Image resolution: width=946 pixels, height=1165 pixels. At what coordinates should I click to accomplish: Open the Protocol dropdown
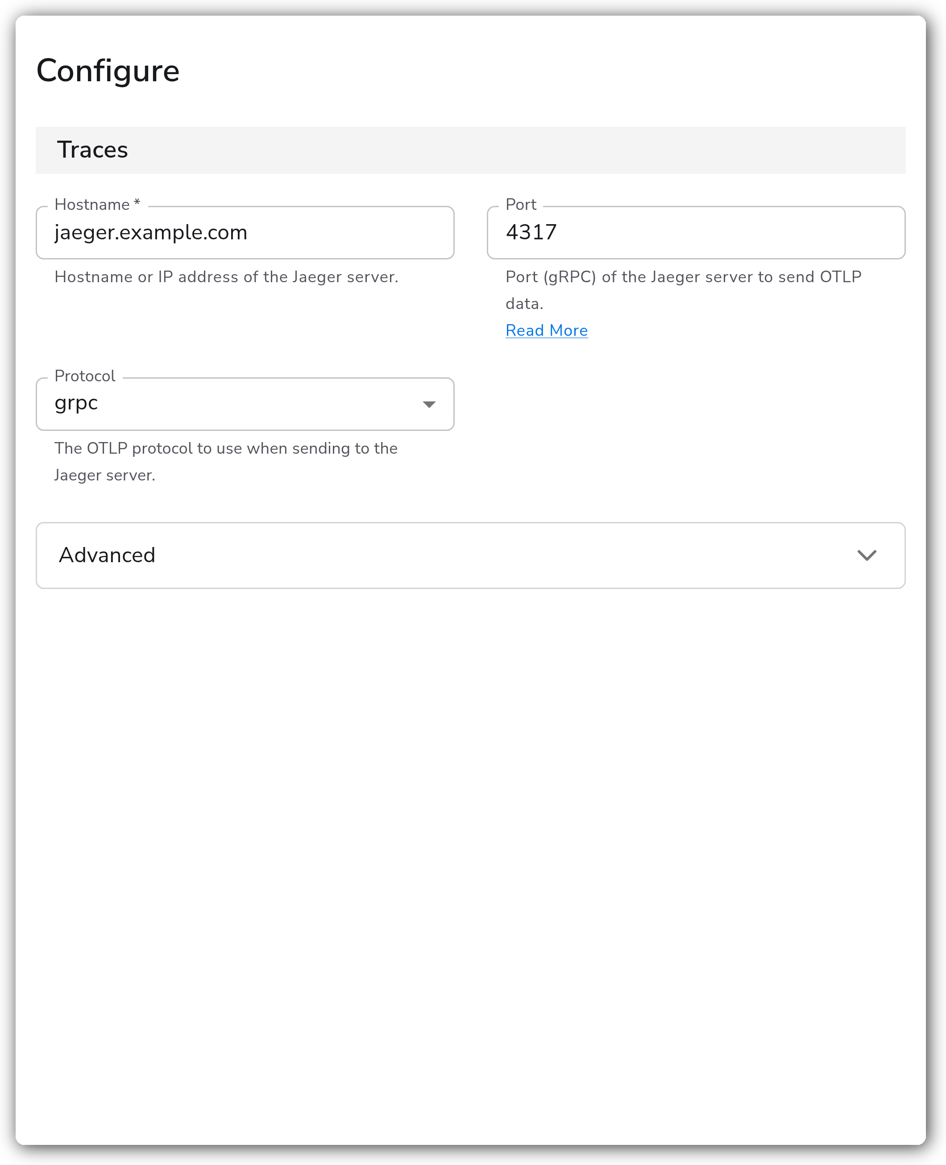click(245, 404)
